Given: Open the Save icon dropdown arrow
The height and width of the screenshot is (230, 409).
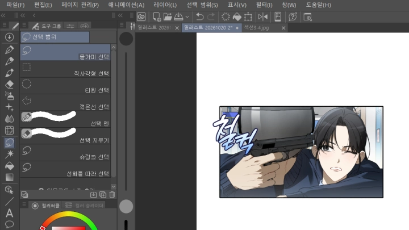Looking at the screenshot, I should (x=187, y=17).
